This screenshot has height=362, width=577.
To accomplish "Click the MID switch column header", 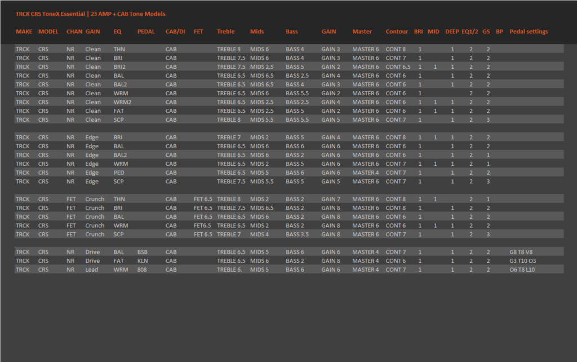I will [433, 32].
